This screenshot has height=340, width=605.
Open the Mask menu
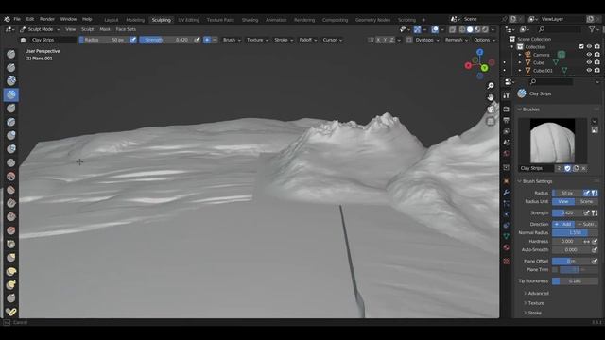(x=105, y=29)
